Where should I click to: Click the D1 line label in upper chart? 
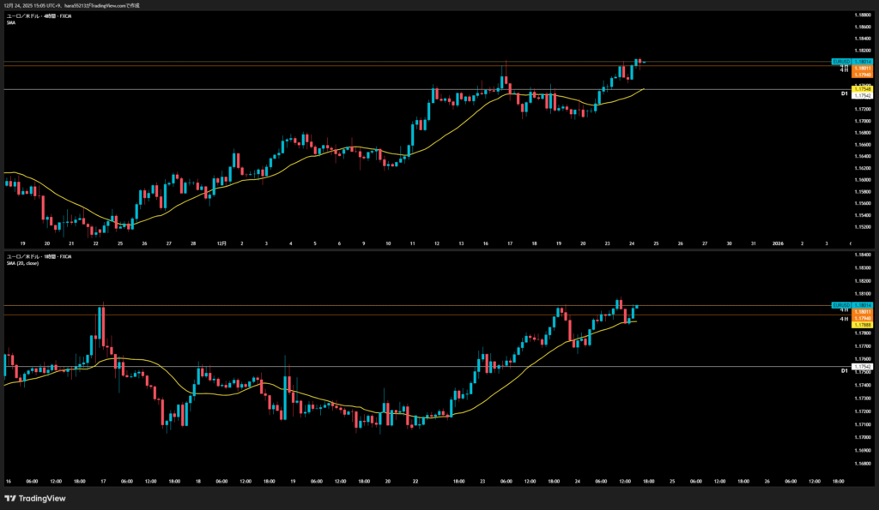click(845, 93)
